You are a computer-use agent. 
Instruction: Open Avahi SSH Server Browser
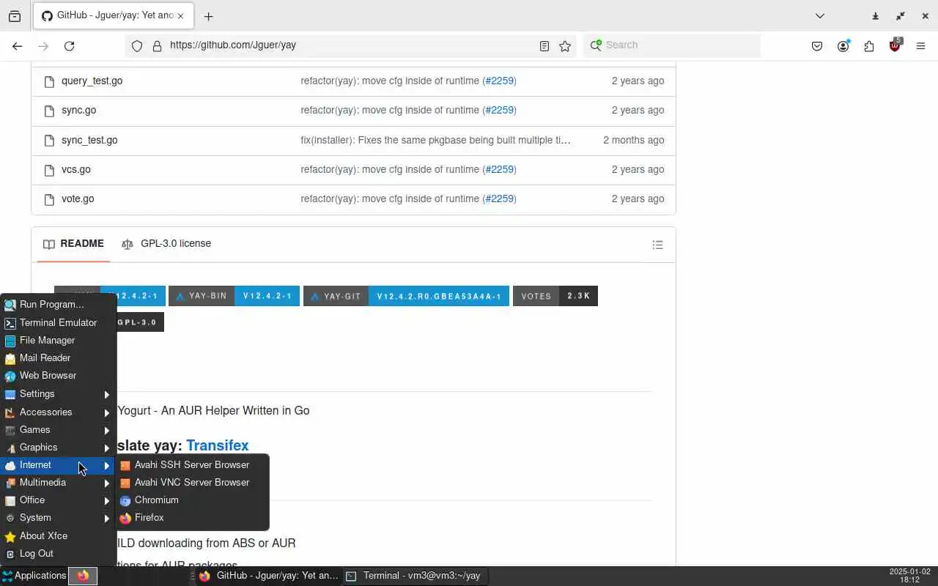click(x=193, y=465)
